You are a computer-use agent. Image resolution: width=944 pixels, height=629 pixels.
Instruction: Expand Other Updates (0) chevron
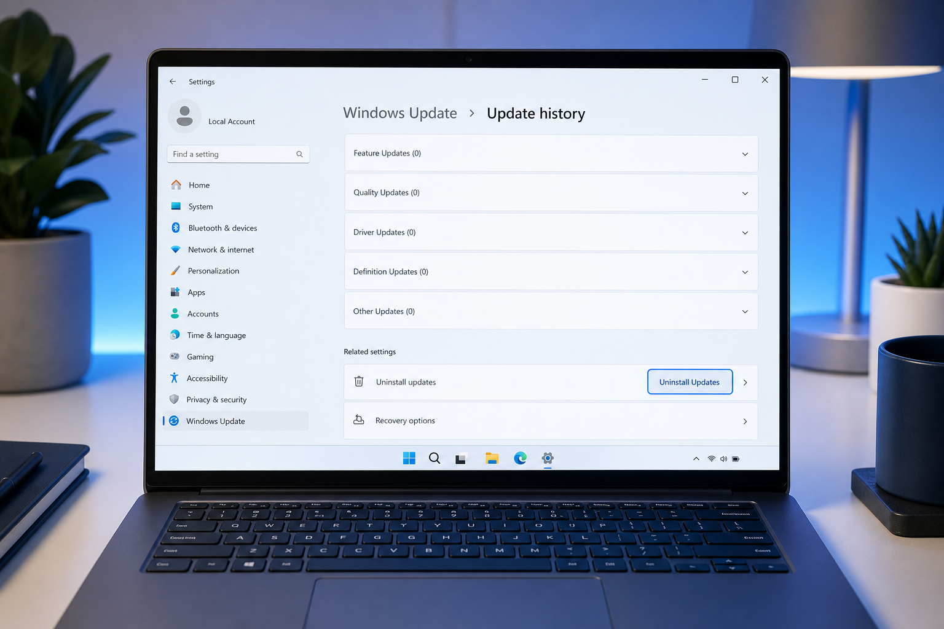pos(745,311)
